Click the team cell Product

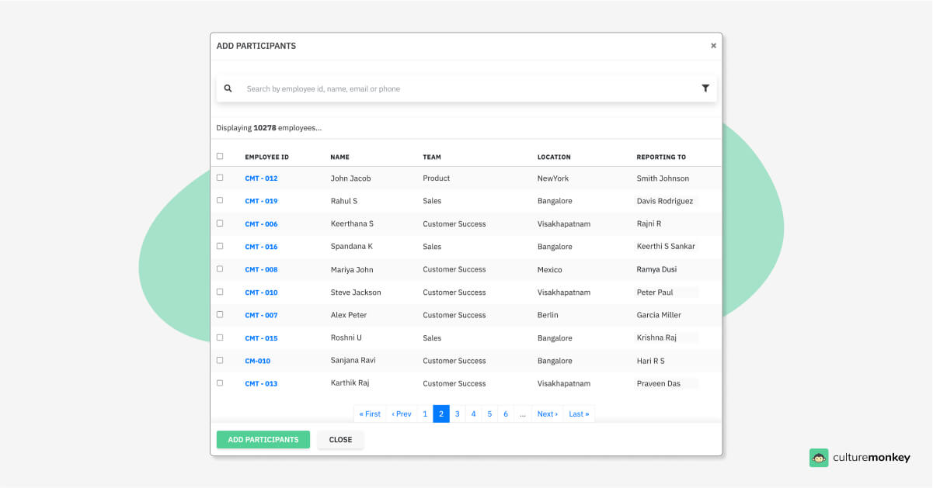pos(437,178)
